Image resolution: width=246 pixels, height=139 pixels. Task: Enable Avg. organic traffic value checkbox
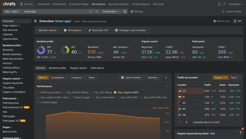(x=38, y=97)
